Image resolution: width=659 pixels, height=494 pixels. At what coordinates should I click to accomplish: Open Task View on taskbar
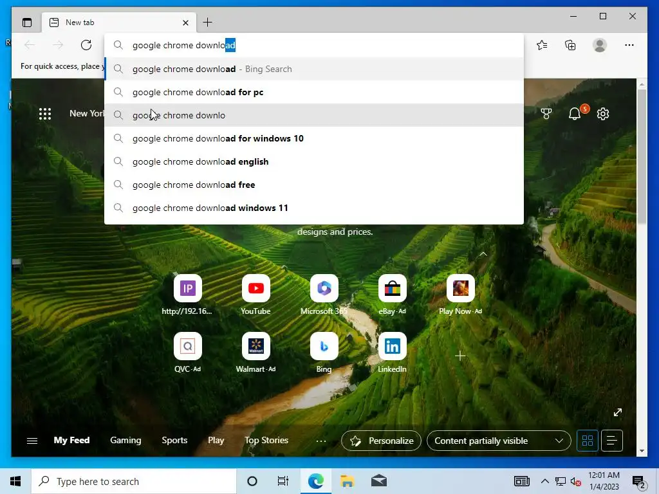pyautogui.click(x=283, y=481)
